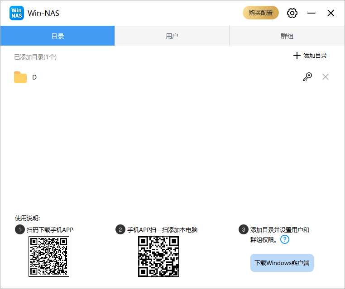Screen dimensions: 345x289
Task: Open settings via the gear icon
Action: point(292,13)
